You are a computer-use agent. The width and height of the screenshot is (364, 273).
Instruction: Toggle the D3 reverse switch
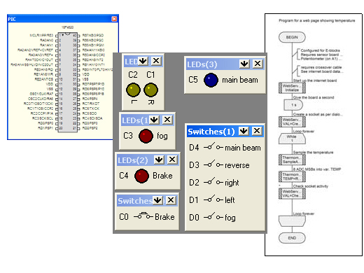pos(213,164)
